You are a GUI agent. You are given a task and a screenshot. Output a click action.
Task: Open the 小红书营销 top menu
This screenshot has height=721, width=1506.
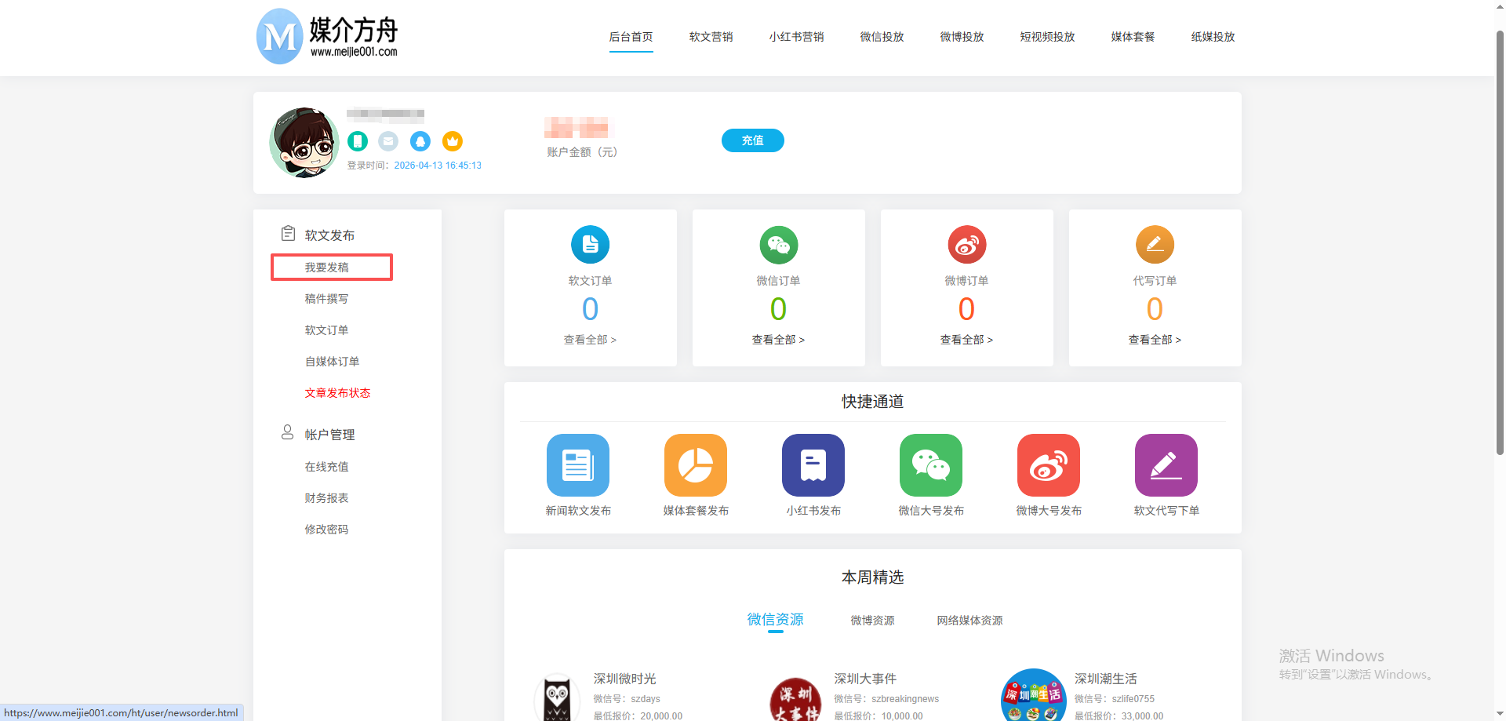tap(796, 37)
